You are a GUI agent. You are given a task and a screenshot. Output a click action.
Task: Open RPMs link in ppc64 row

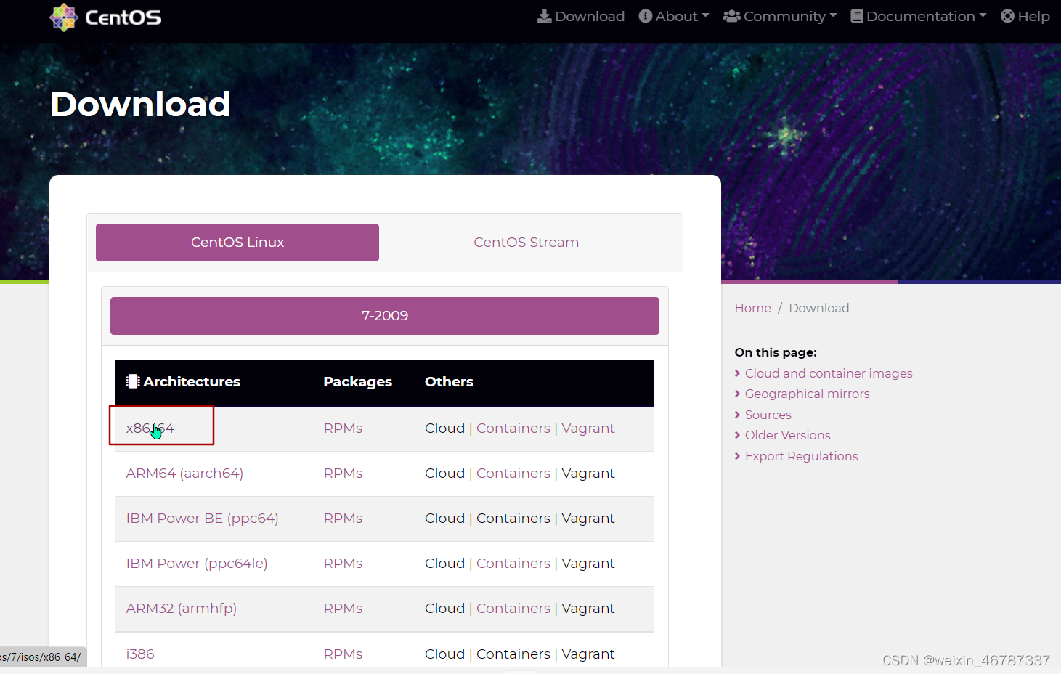[343, 519]
